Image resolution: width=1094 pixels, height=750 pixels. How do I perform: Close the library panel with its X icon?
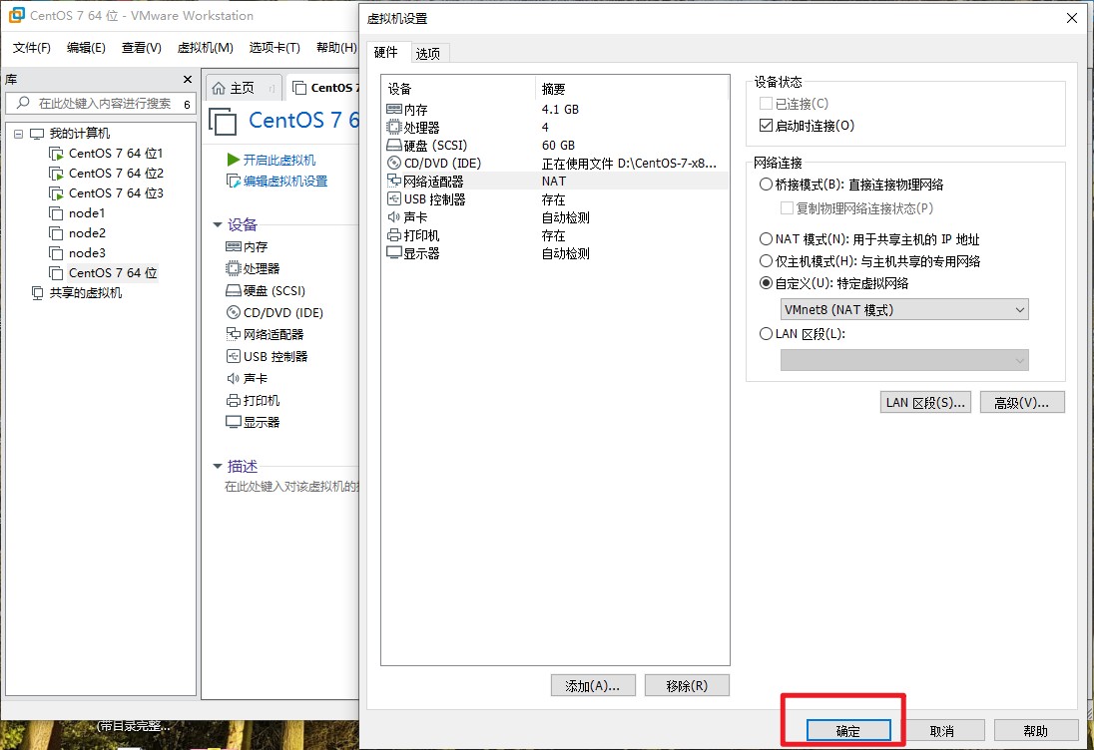click(x=187, y=80)
